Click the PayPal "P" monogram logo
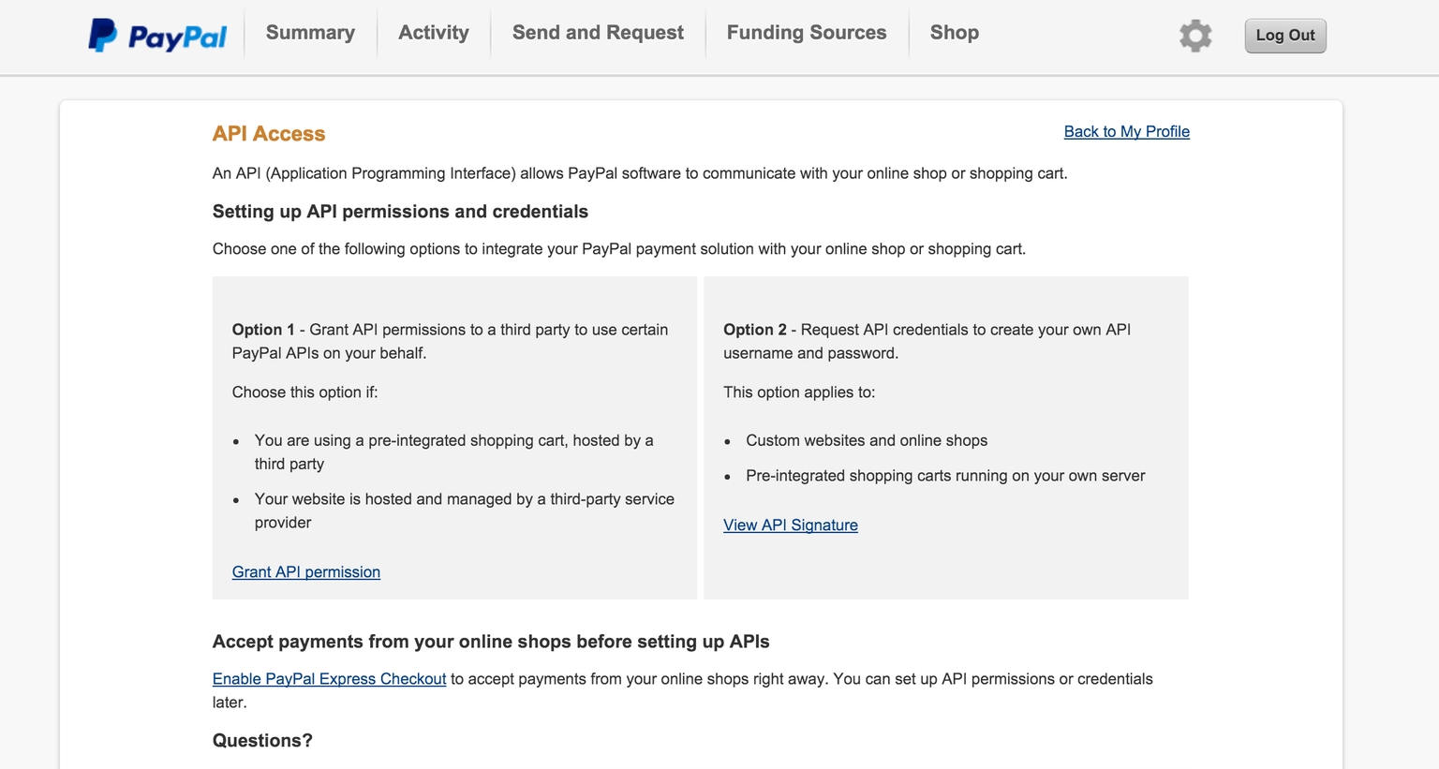 (99, 35)
